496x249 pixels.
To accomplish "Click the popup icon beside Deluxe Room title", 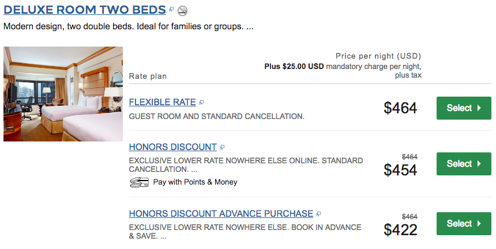I will click(x=171, y=9).
